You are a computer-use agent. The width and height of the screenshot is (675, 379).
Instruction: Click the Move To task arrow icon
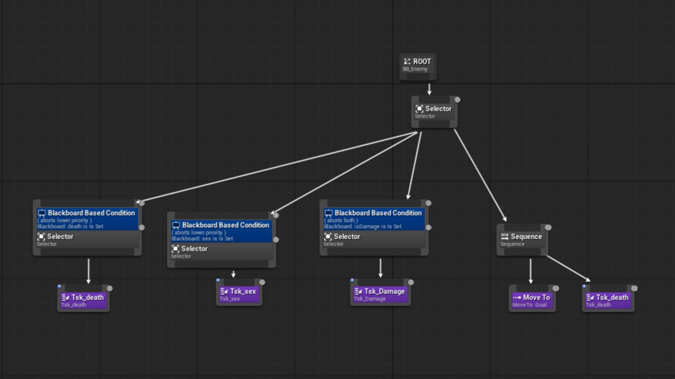coord(517,297)
